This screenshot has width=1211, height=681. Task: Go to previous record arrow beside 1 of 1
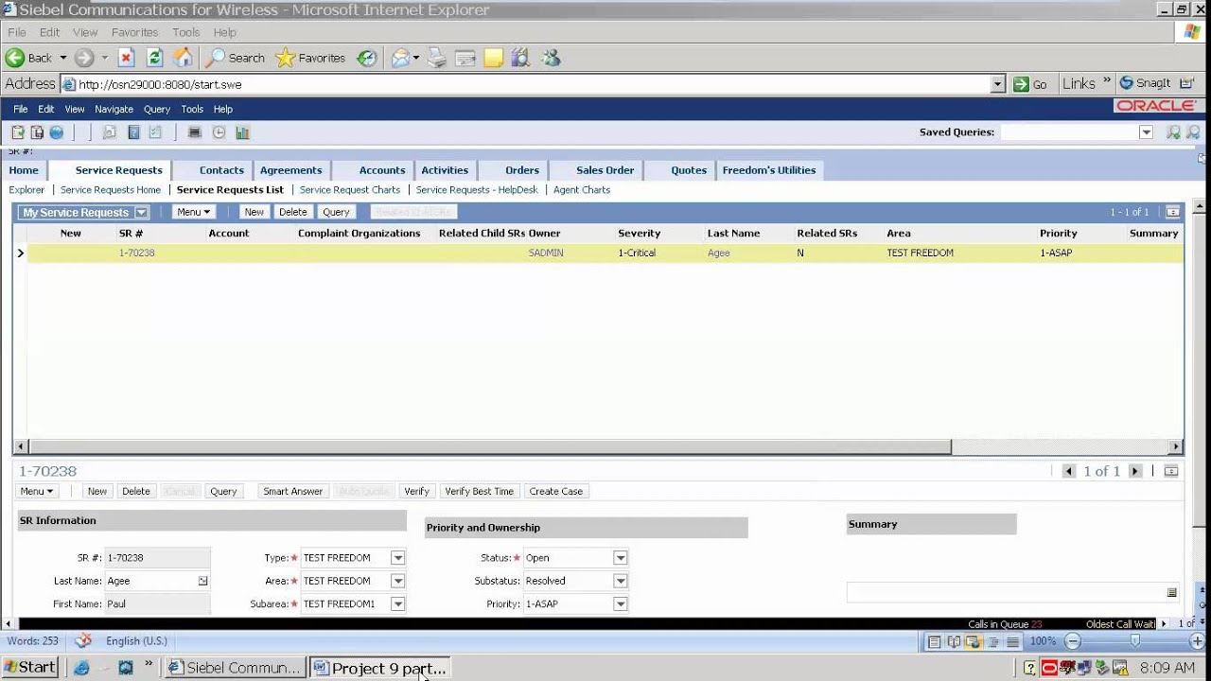coord(1069,471)
